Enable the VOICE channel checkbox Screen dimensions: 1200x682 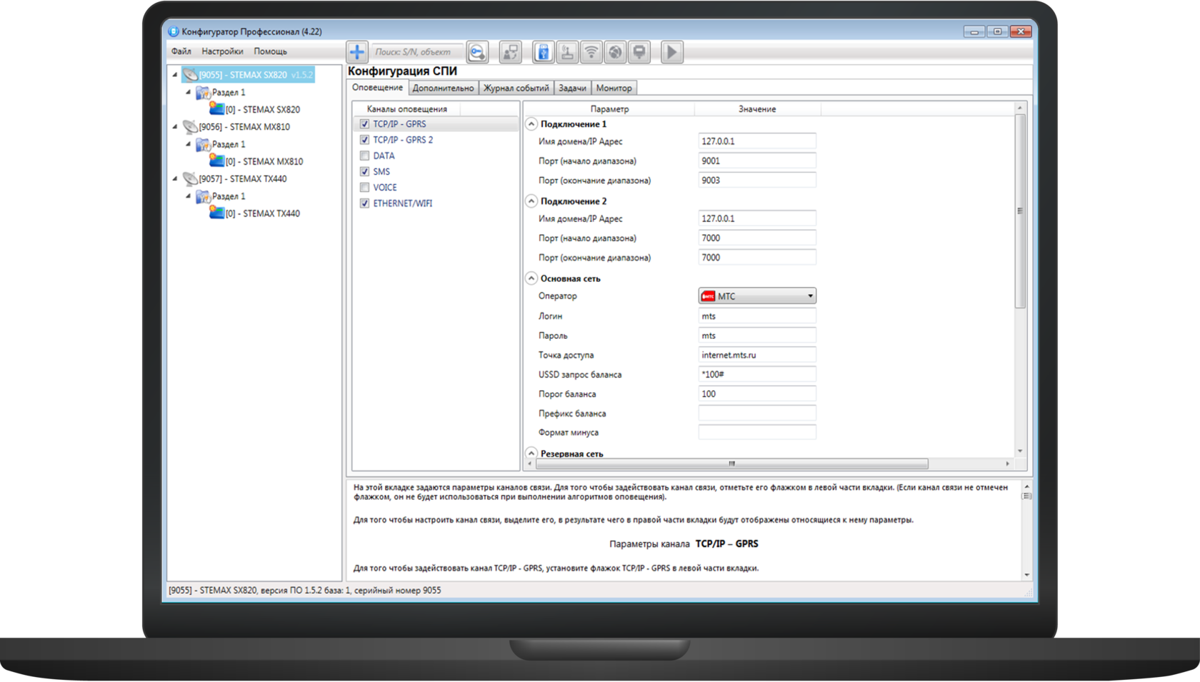[x=364, y=188]
